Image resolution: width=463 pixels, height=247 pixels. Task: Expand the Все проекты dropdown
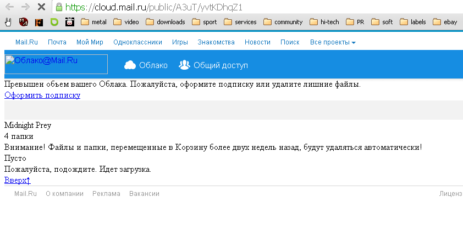pyautogui.click(x=333, y=42)
